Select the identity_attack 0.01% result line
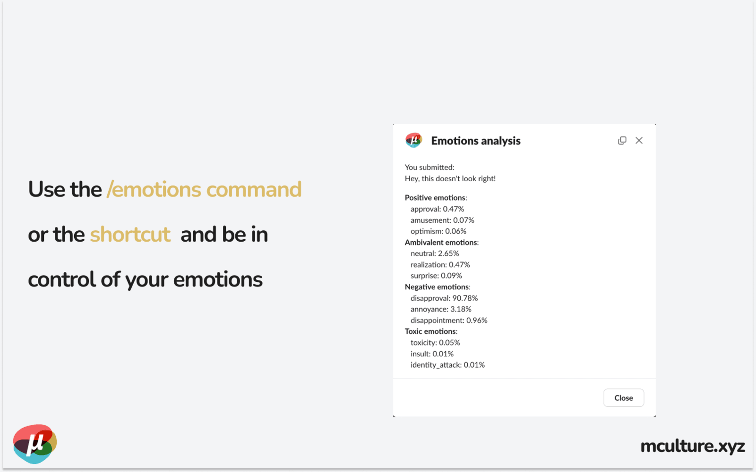The width and height of the screenshot is (756, 472). [x=447, y=365]
